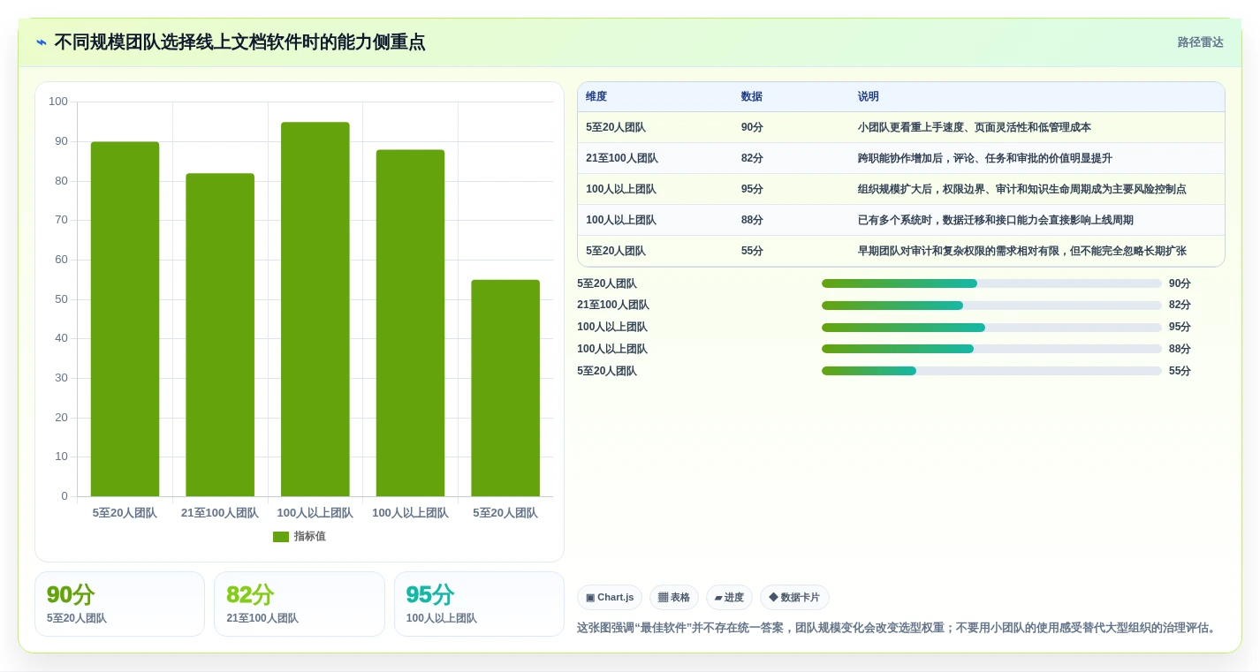Click the 21至100人团队 chart bar
This screenshot has height=672, width=1260.
coord(220,335)
